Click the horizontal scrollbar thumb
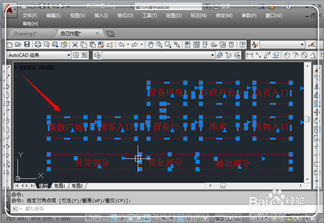This screenshot has height=223, width=324. pos(223,186)
